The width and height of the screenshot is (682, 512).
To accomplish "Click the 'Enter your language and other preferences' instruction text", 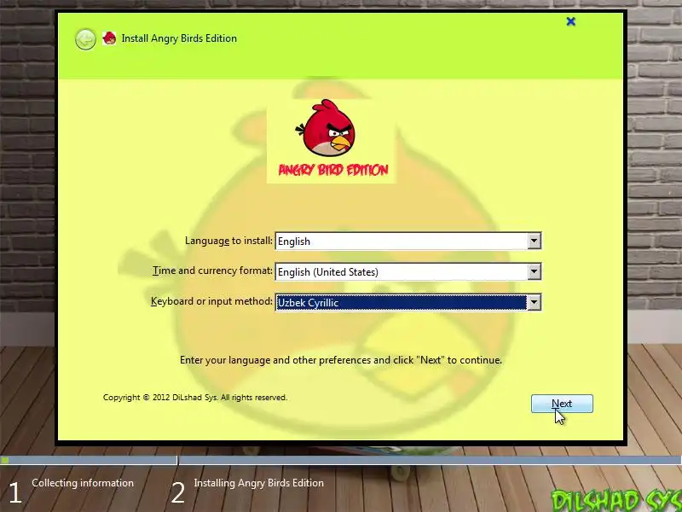I will pyautogui.click(x=341, y=360).
